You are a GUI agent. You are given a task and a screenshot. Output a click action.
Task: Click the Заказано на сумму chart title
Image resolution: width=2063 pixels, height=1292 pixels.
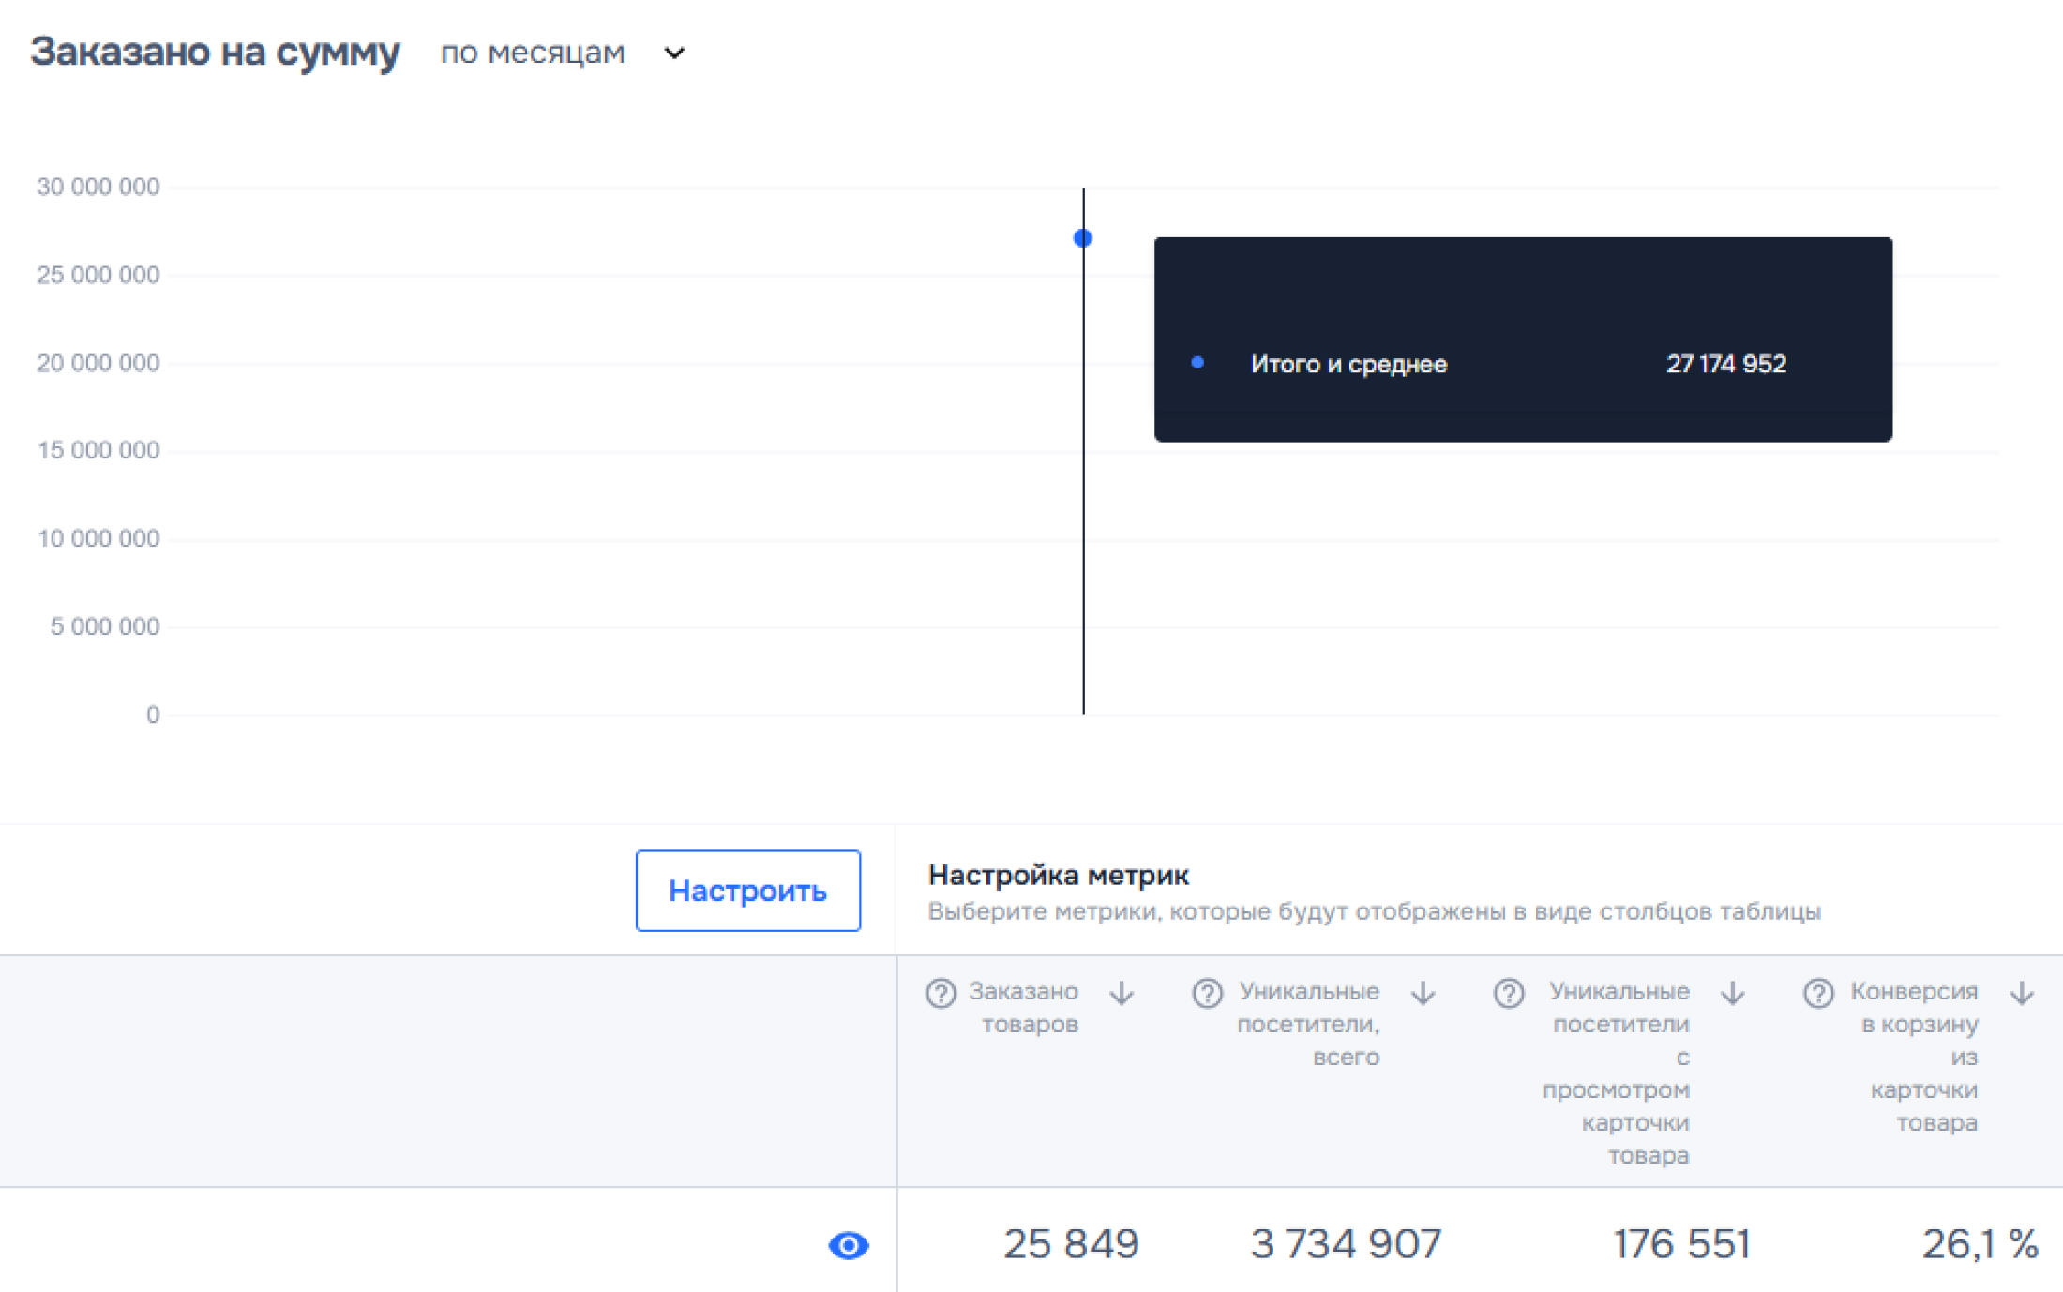pyautogui.click(x=215, y=52)
